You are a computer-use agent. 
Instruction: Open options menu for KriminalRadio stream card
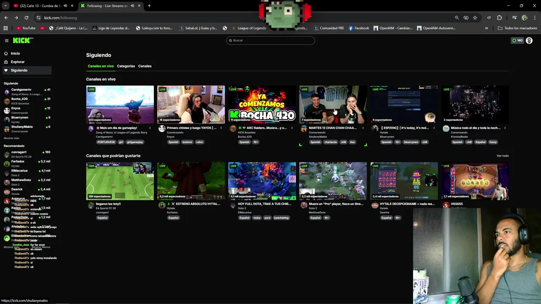pyautogui.click(x=505, y=128)
